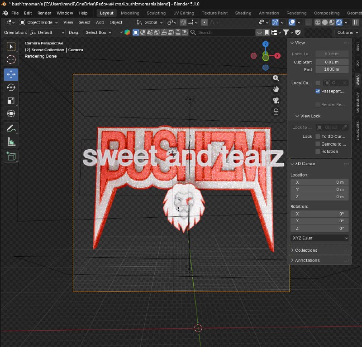Click the Clip Start value slider field
The image size is (362, 347).
coord(332,62)
